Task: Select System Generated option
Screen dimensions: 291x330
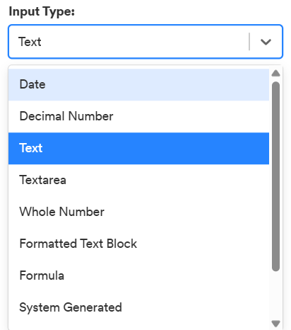Action: pyautogui.click(x=138, y=307)
